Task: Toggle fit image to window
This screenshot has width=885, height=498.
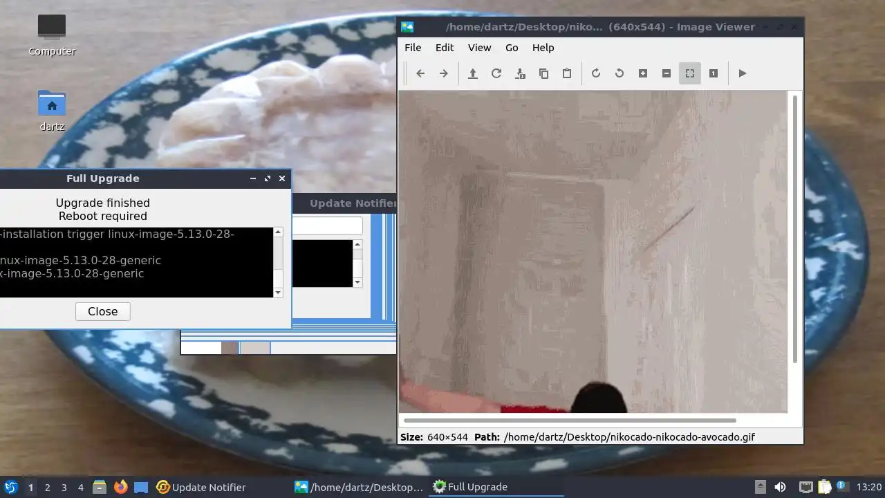Action: [690, 73]
